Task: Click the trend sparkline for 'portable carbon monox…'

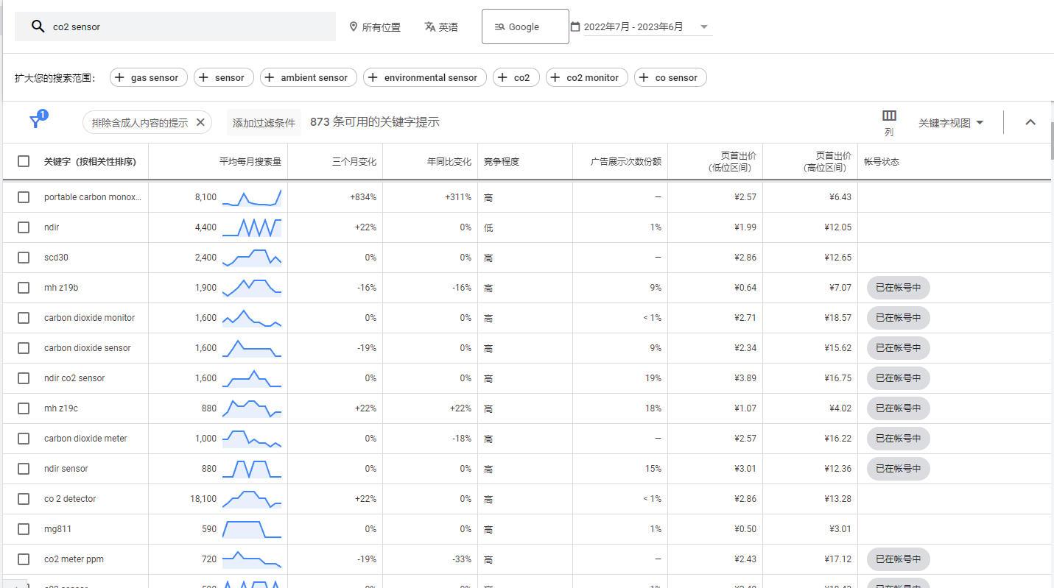Action: click(252, 197)
